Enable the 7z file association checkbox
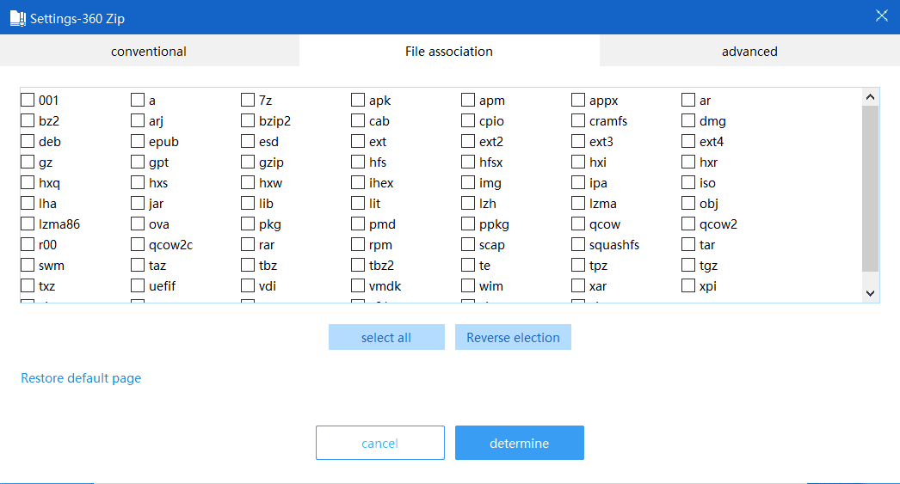Screen dimensions: 900x484 249,101
